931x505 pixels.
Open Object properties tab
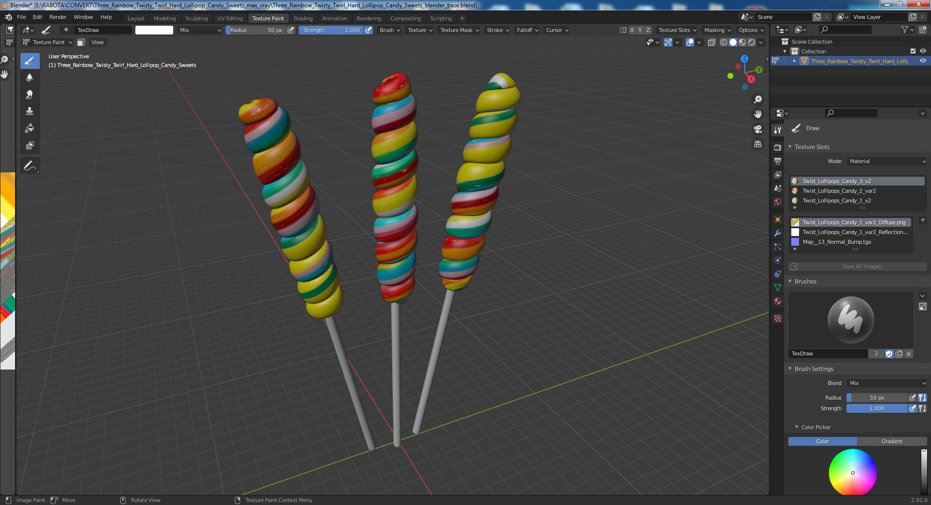tap(778, 219)
